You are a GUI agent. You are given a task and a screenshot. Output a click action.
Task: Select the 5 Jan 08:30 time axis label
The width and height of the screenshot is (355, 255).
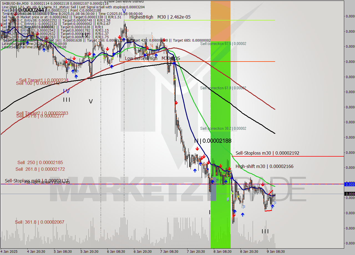pos(63,252)
